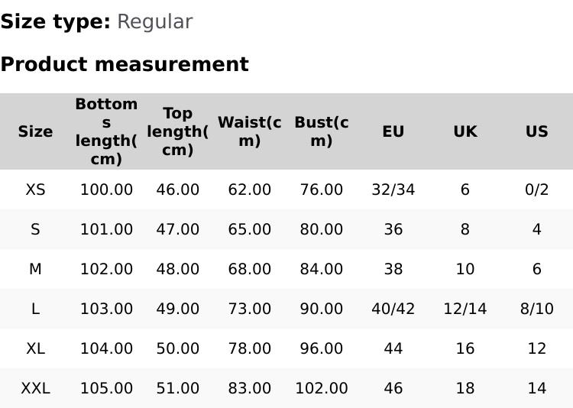Click the Regular size type value
The height and width of the screenshot is (408, 573).
pyautogui.click(x=154, y=21)
